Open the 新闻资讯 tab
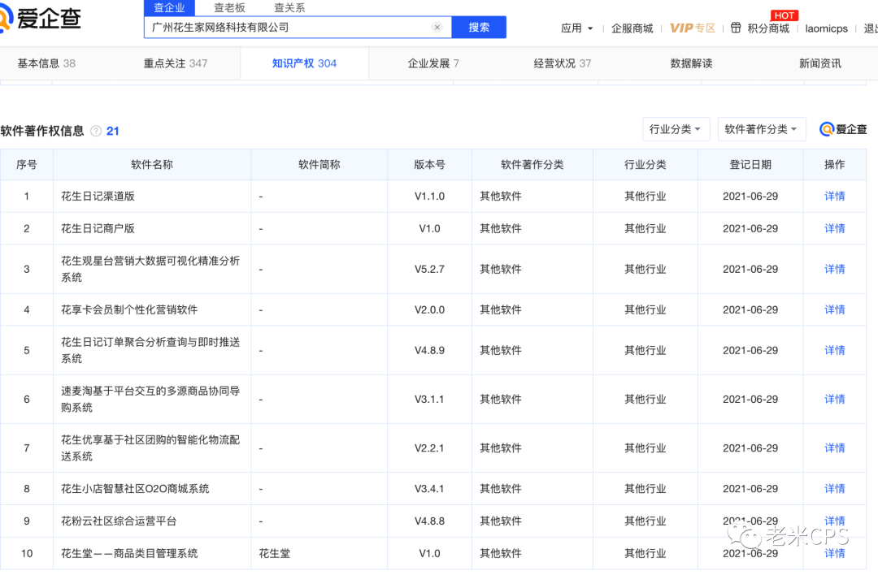The height and width of the screenshot is (575, 878). coord(819,63)
